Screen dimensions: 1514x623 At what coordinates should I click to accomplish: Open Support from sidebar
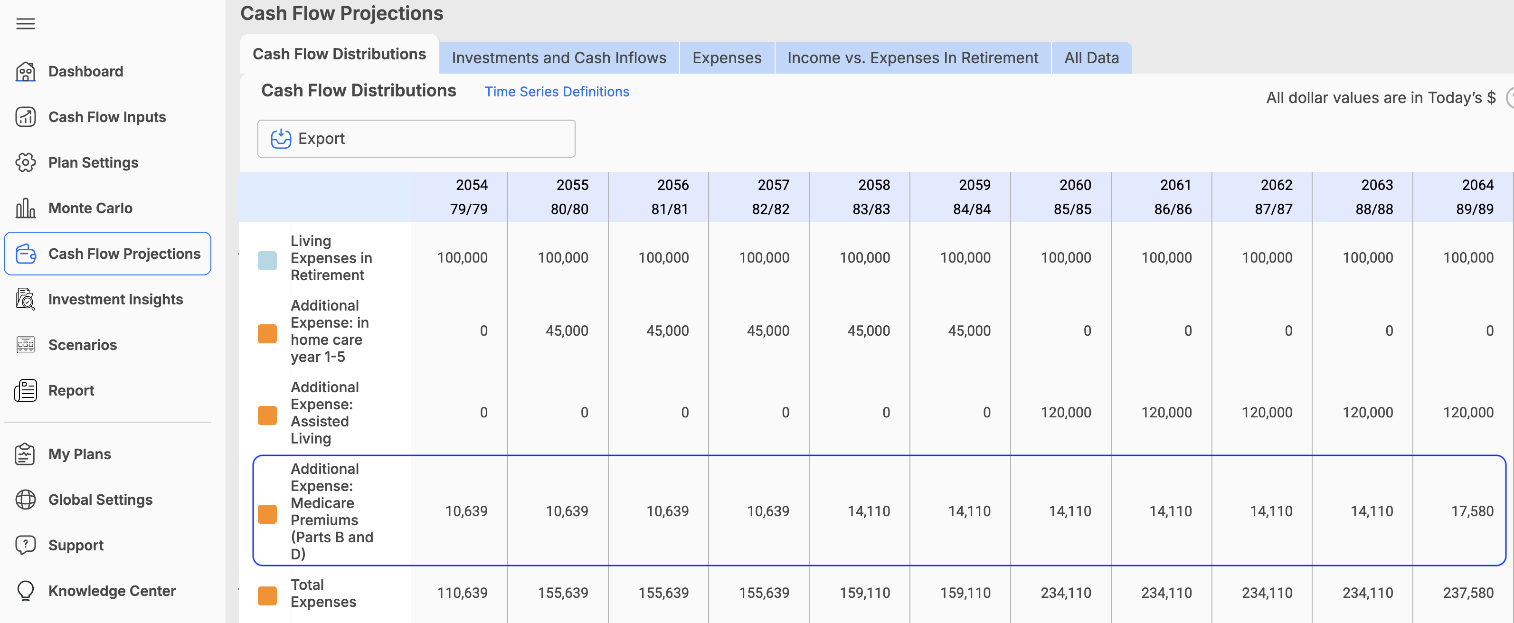click(76, 546)
